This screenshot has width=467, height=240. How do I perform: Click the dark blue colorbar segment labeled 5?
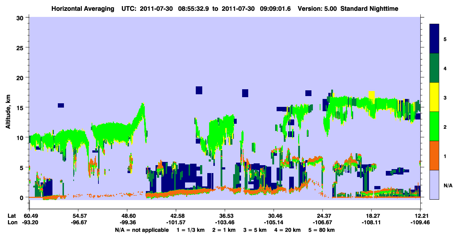click(x=434, y=39)
